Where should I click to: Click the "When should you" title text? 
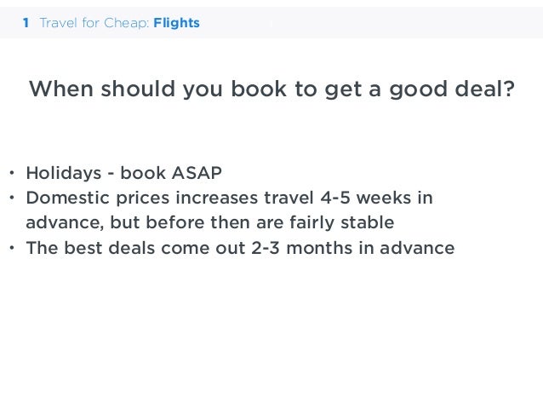click(x=106, y=89)
